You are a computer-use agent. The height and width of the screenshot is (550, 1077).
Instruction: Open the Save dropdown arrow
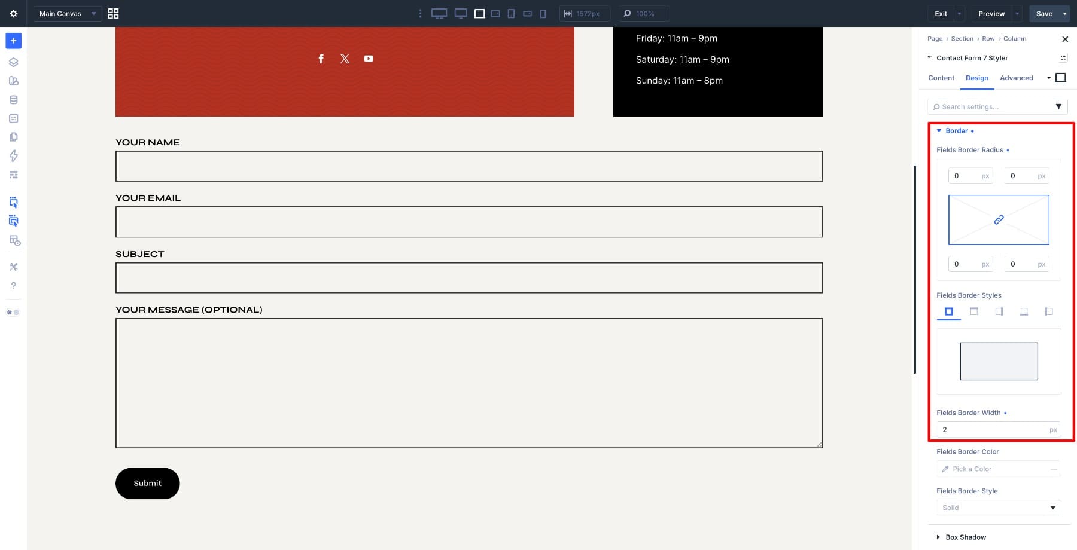(x=1064, y=13)
